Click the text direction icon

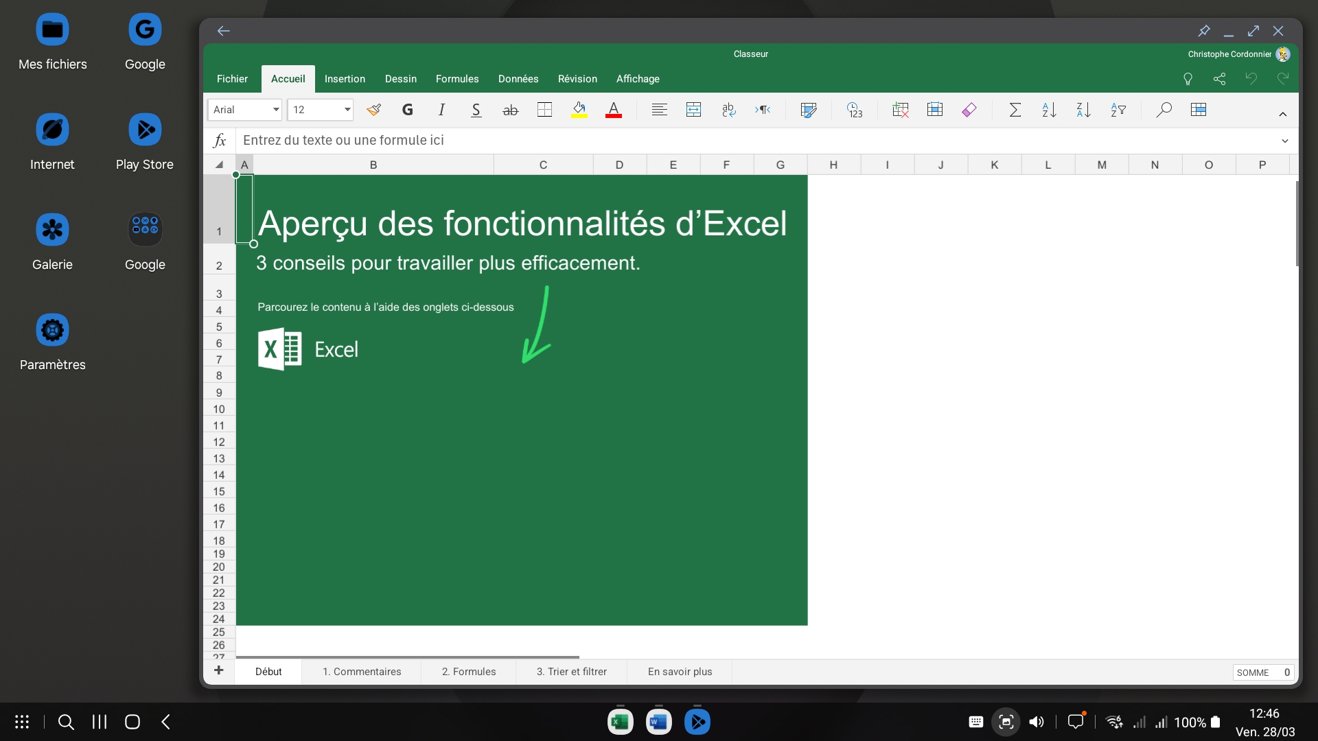tap(763, 110)
